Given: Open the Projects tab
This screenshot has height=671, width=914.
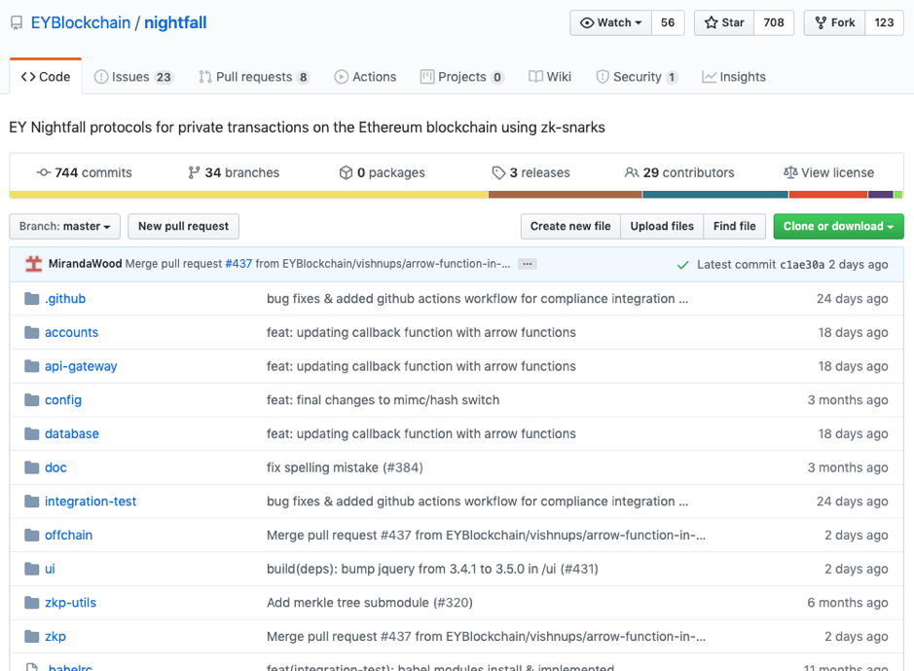Looking at the screenshot, I should point(462,77).
